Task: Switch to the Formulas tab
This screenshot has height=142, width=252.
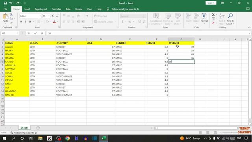Action: [56, 9]
